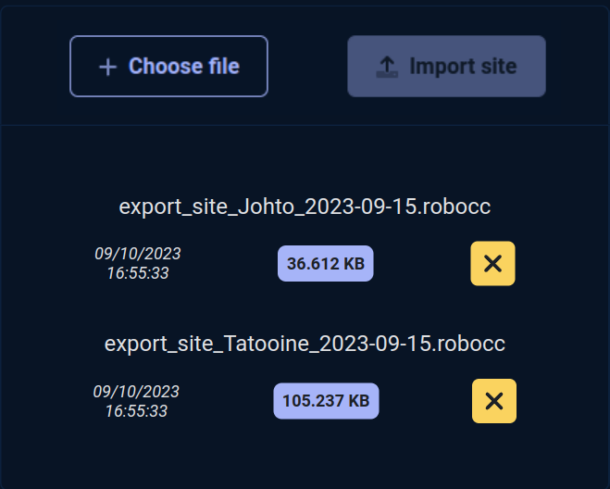
Task: Click the yellow X icon beside 36.612 KB
Action: pyautogui.click(x=492, y=264)
